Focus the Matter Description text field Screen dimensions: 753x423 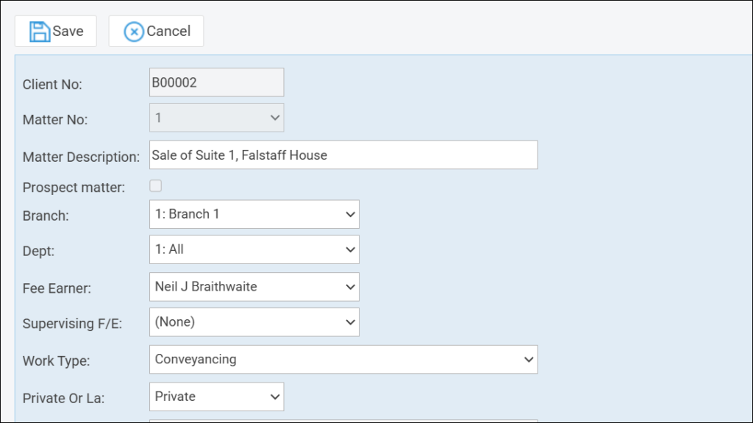coord(343,155)
